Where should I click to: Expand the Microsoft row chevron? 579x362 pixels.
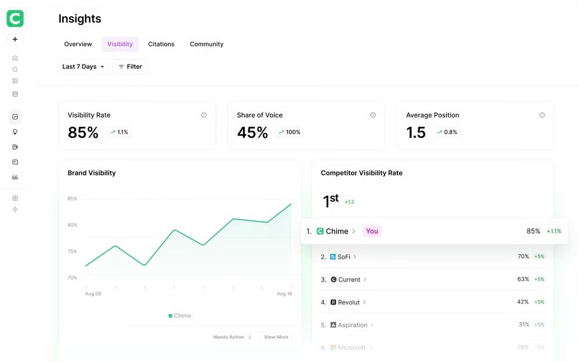pos(370,348)
